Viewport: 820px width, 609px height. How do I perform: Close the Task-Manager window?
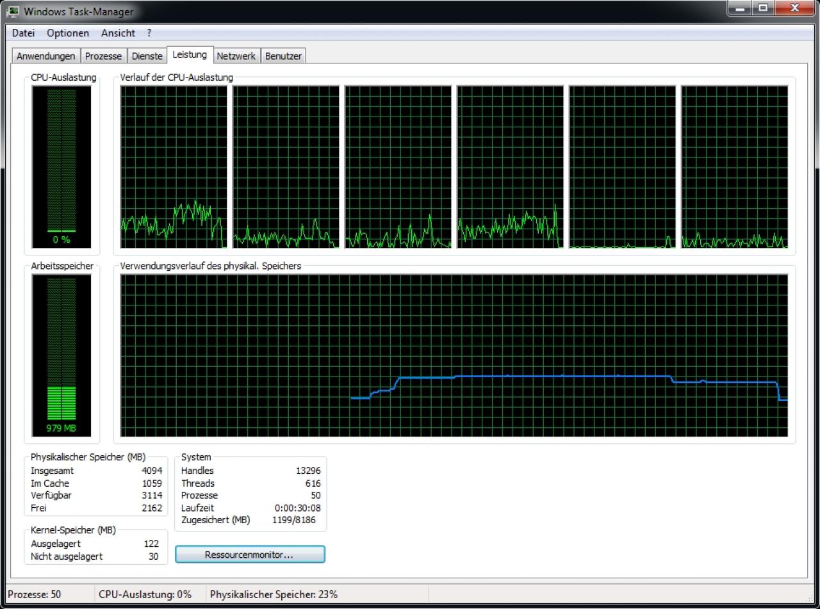coord(795,8)
